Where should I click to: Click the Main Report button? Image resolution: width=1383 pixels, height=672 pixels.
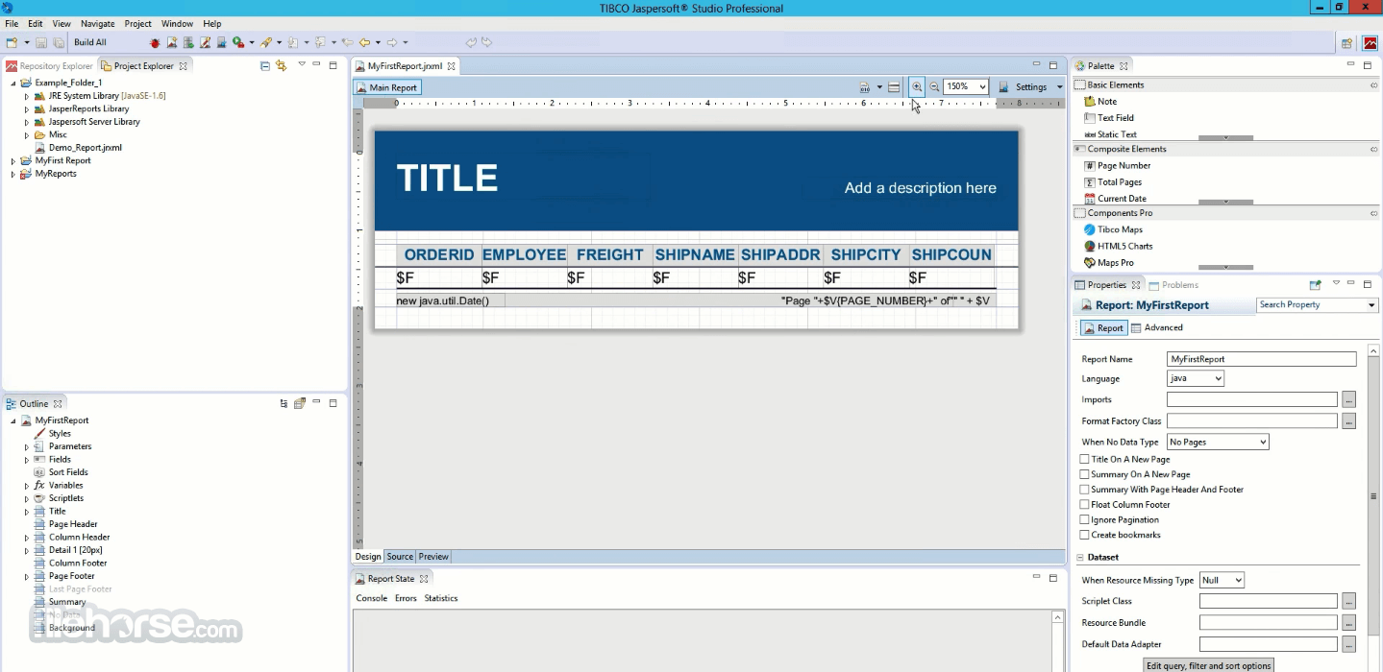[387, 87]
